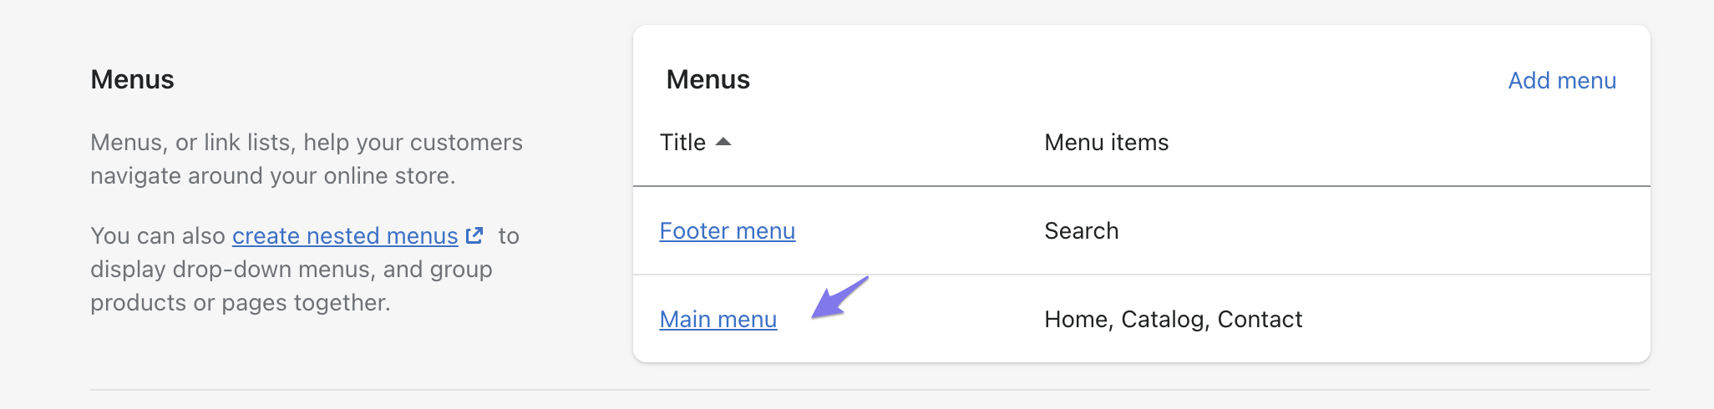Open the Main menu link
This screenshot has height=409, width=1714.
point(718,320)
